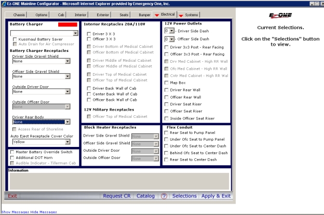Click the Selections button
The height and width of the screenshot is (215, 324).
184,196
